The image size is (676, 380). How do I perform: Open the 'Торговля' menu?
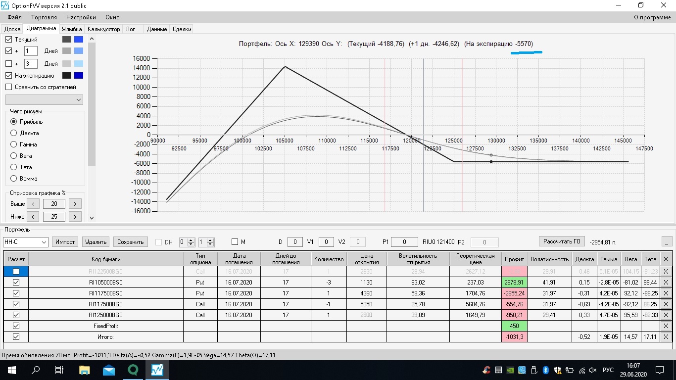(x=44, y=17)
